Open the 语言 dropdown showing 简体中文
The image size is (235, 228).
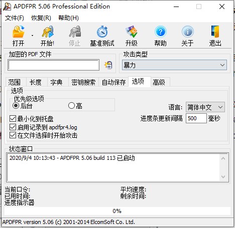205,107
